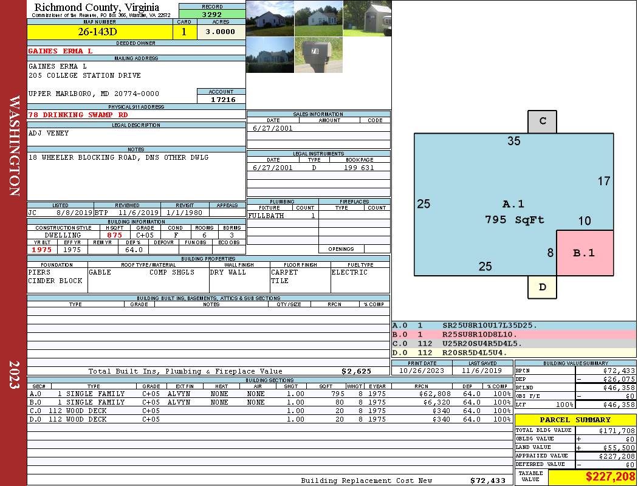Click the WASHINGTON label on red sidebar

[15, 146]
